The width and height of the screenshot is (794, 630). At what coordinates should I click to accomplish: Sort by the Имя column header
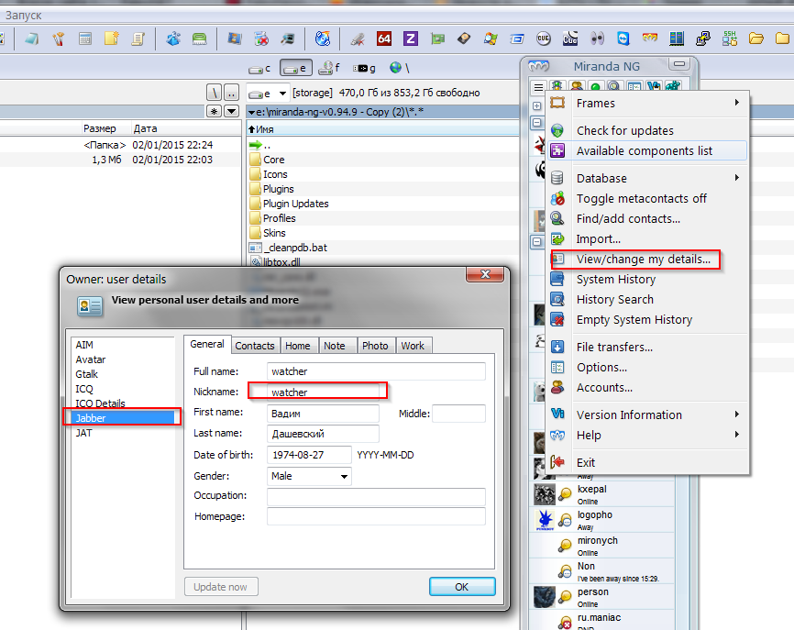pos(383,129)
